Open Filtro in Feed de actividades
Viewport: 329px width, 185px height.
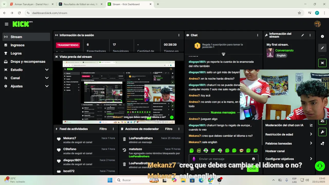[x=103, y=129]
